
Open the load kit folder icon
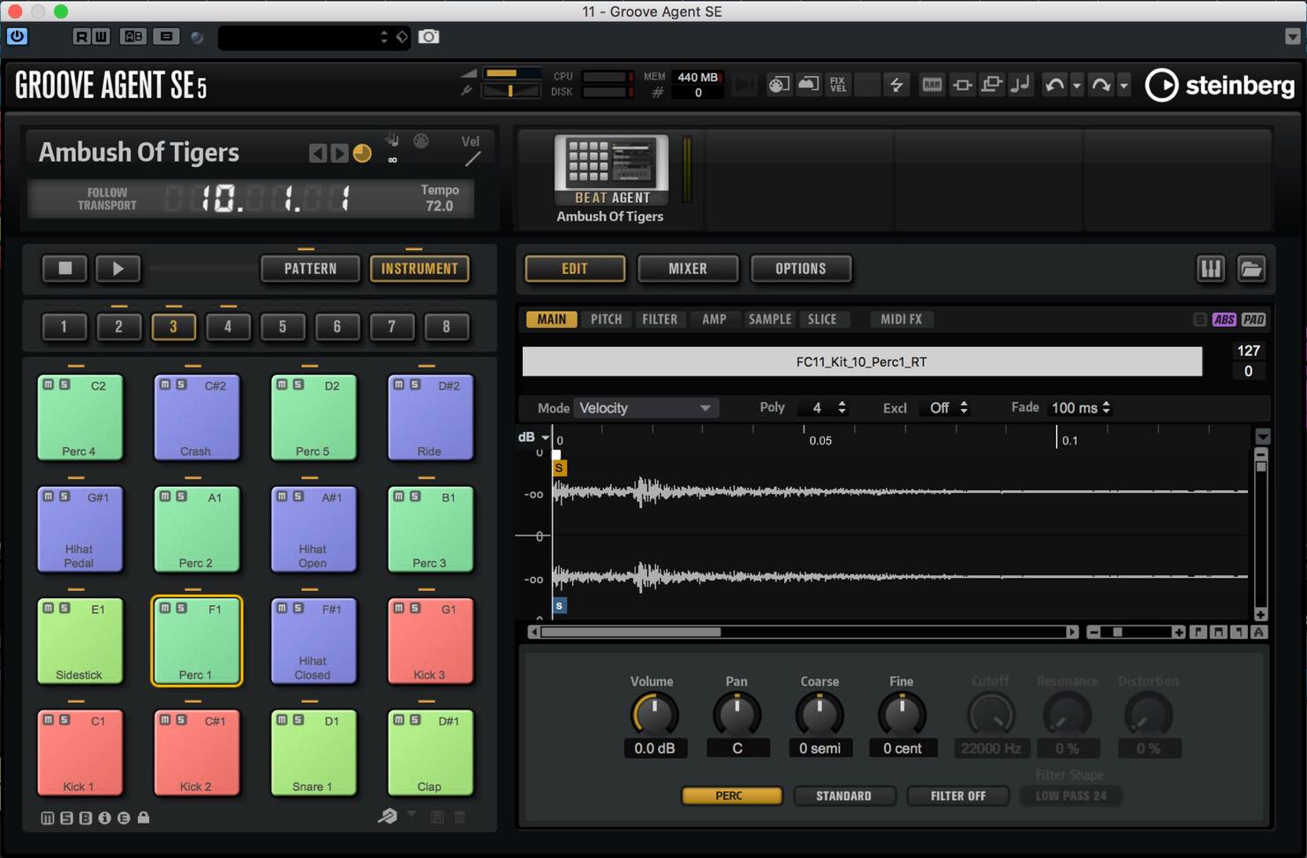click(x=1250, y=269)
